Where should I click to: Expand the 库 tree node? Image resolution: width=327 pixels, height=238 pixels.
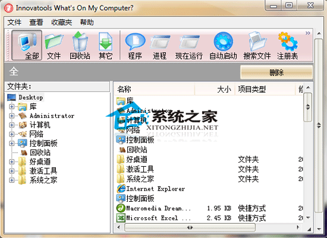click(x=12, y=107)
